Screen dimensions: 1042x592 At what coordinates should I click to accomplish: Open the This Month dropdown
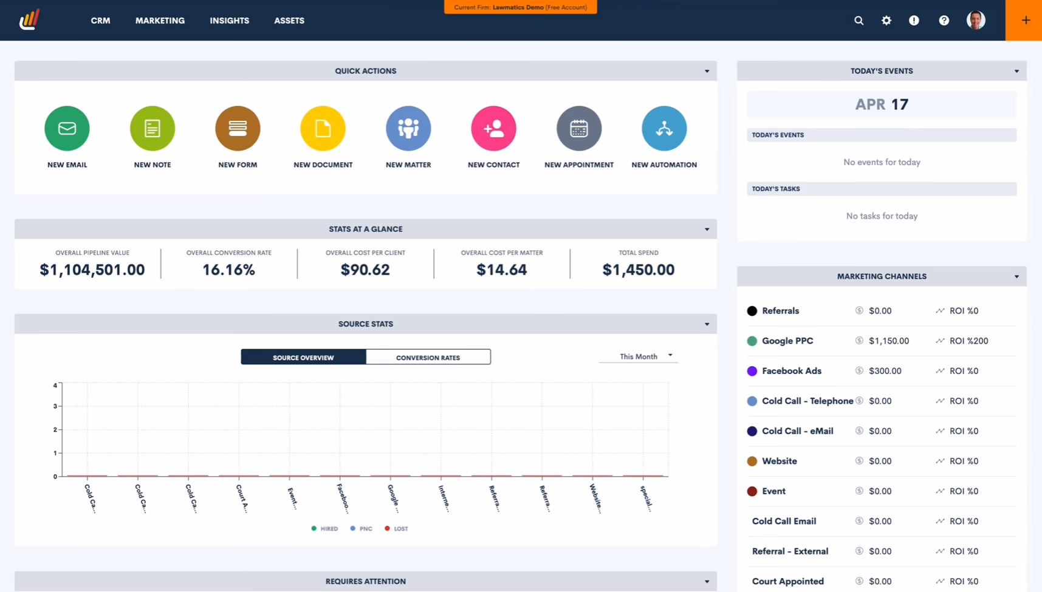[638, 356]
